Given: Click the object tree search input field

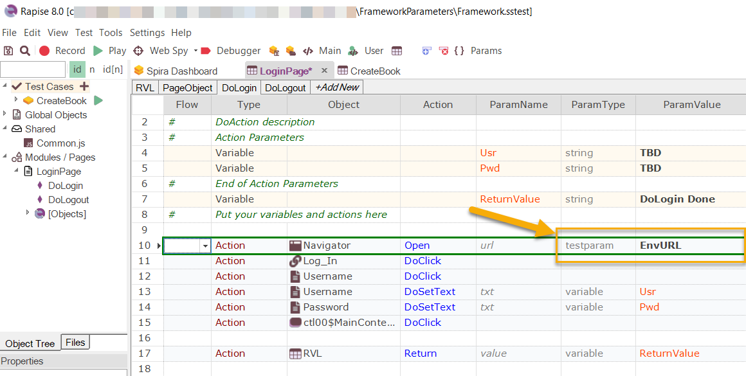Looking at the screenshot, I should click(33, 69).
